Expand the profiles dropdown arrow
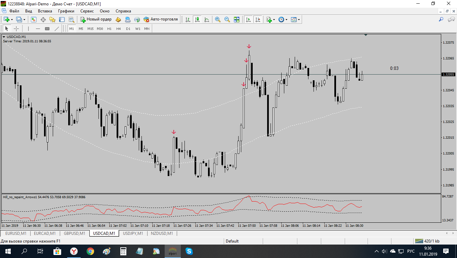Image resolution: width=457 pixels, height=258 pixels. coord(24,19)
